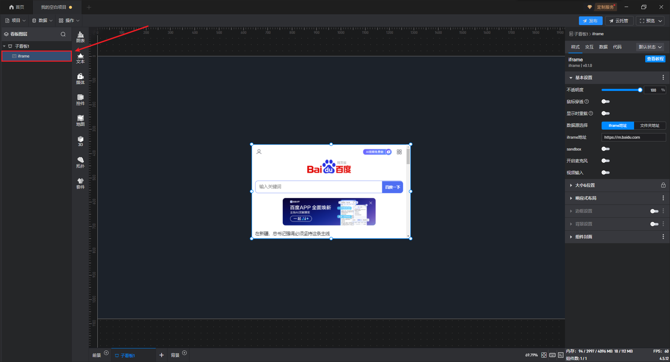Open the 媒体 media component category
Image resolution: width=670 pixels, height=362 pixels.
pyautogui.click(x=80, y=79)
